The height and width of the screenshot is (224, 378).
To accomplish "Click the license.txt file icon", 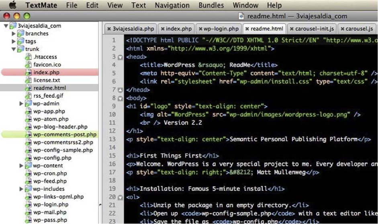I will (x=29, y=80).
